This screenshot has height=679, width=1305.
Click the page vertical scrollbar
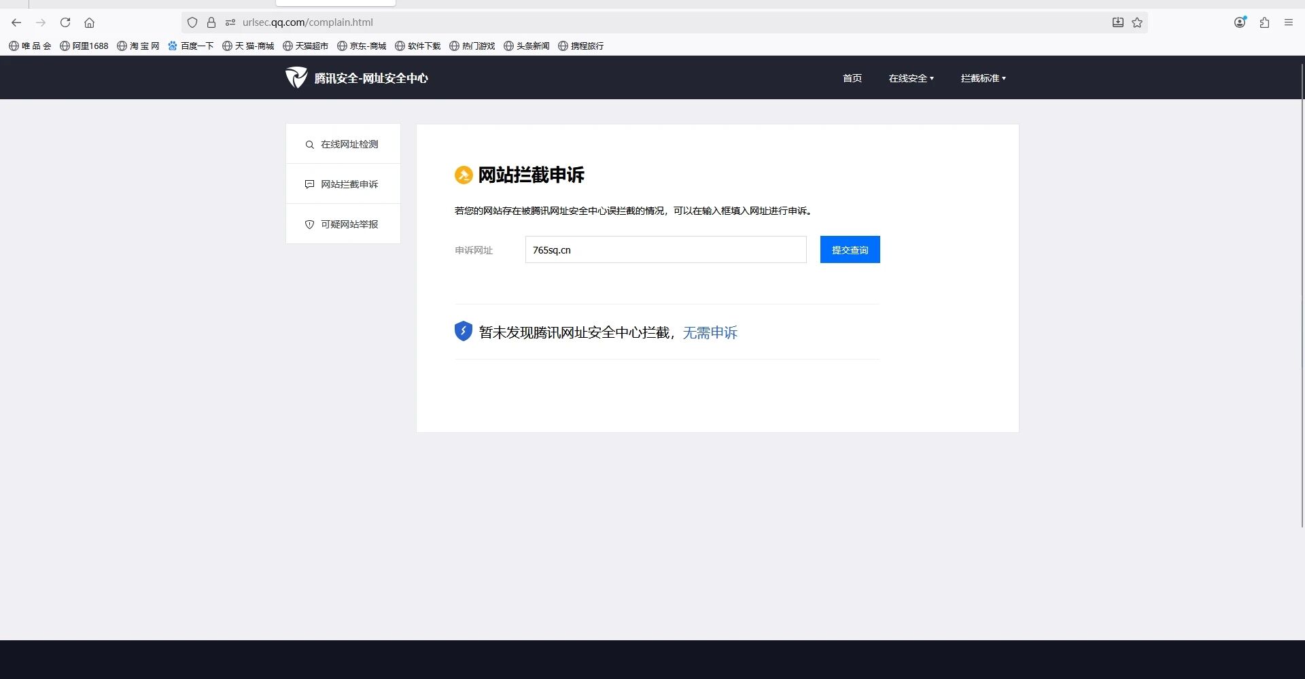point(1302,296)
